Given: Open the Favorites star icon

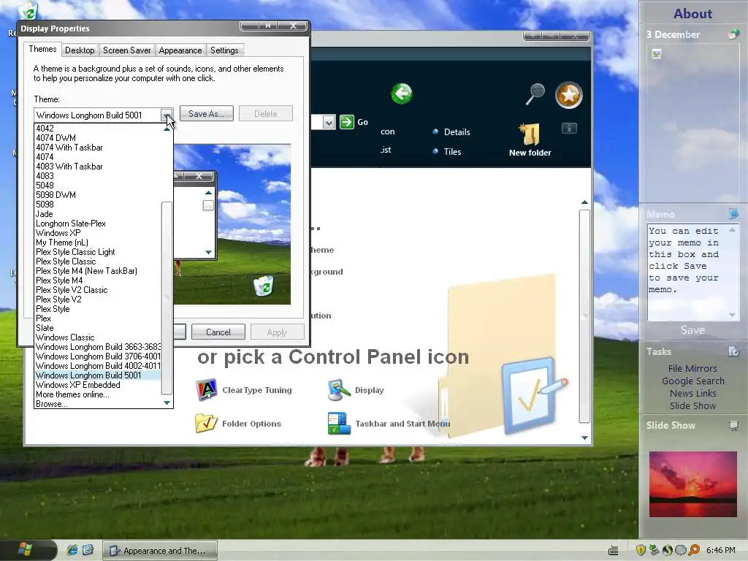Looking at the screenshot, I should [568, 95].
